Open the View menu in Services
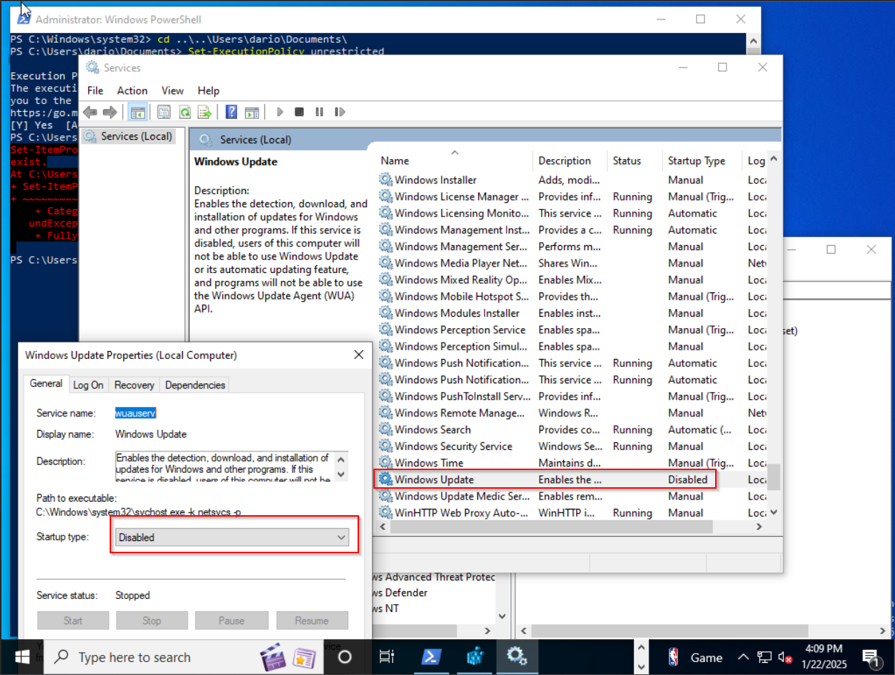895x675 pixels. pos(173,90)
